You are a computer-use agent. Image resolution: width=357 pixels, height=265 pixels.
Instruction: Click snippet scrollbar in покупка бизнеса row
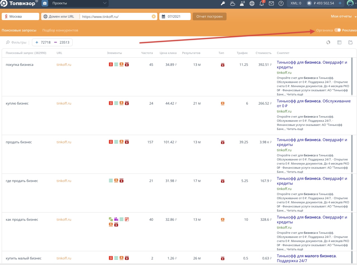(352, 77)
